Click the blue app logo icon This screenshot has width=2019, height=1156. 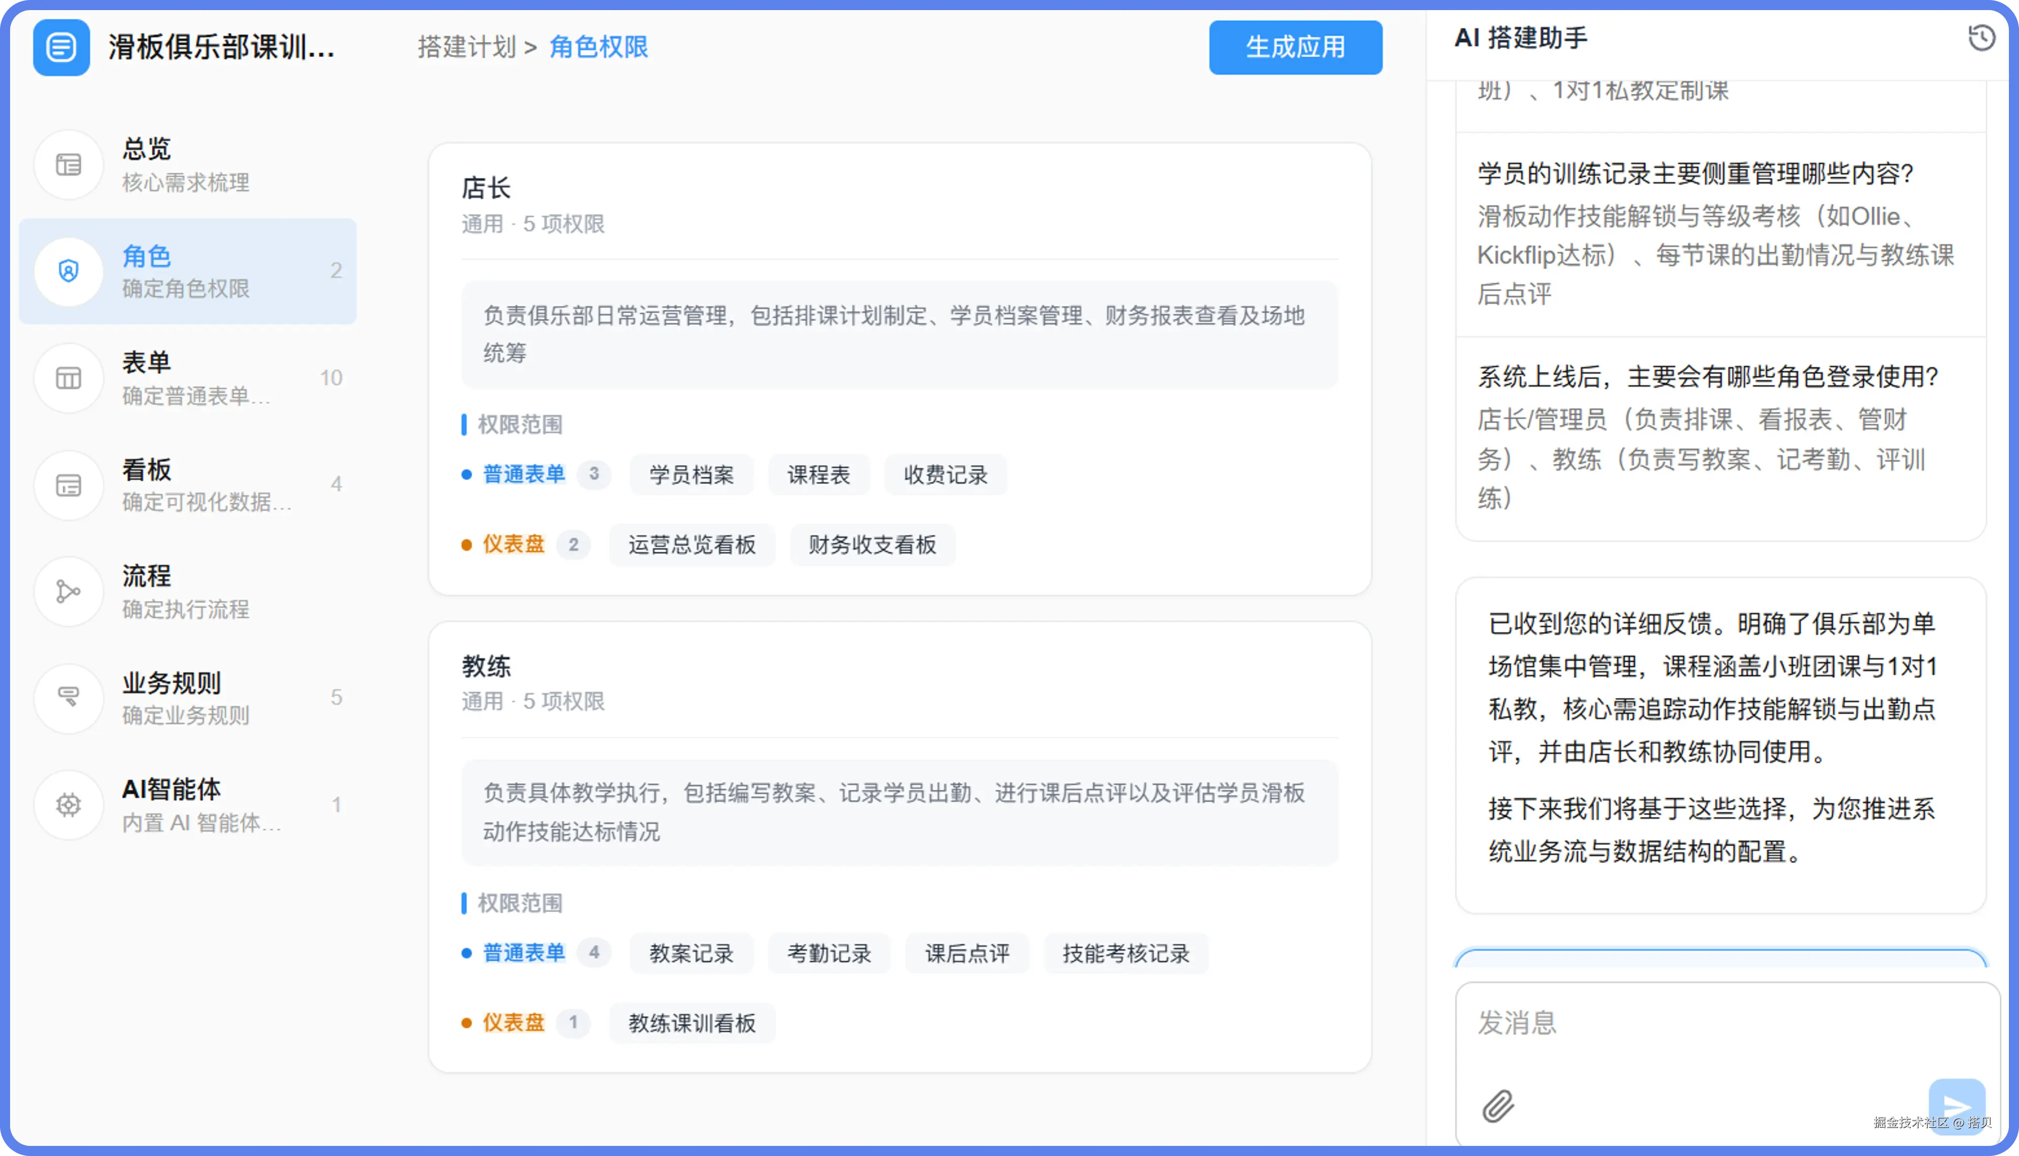point(61,47)
